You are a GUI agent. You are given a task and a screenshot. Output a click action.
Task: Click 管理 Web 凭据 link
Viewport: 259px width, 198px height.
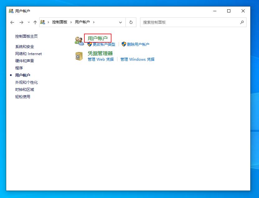pyautogui.click(x=101, y=59)
